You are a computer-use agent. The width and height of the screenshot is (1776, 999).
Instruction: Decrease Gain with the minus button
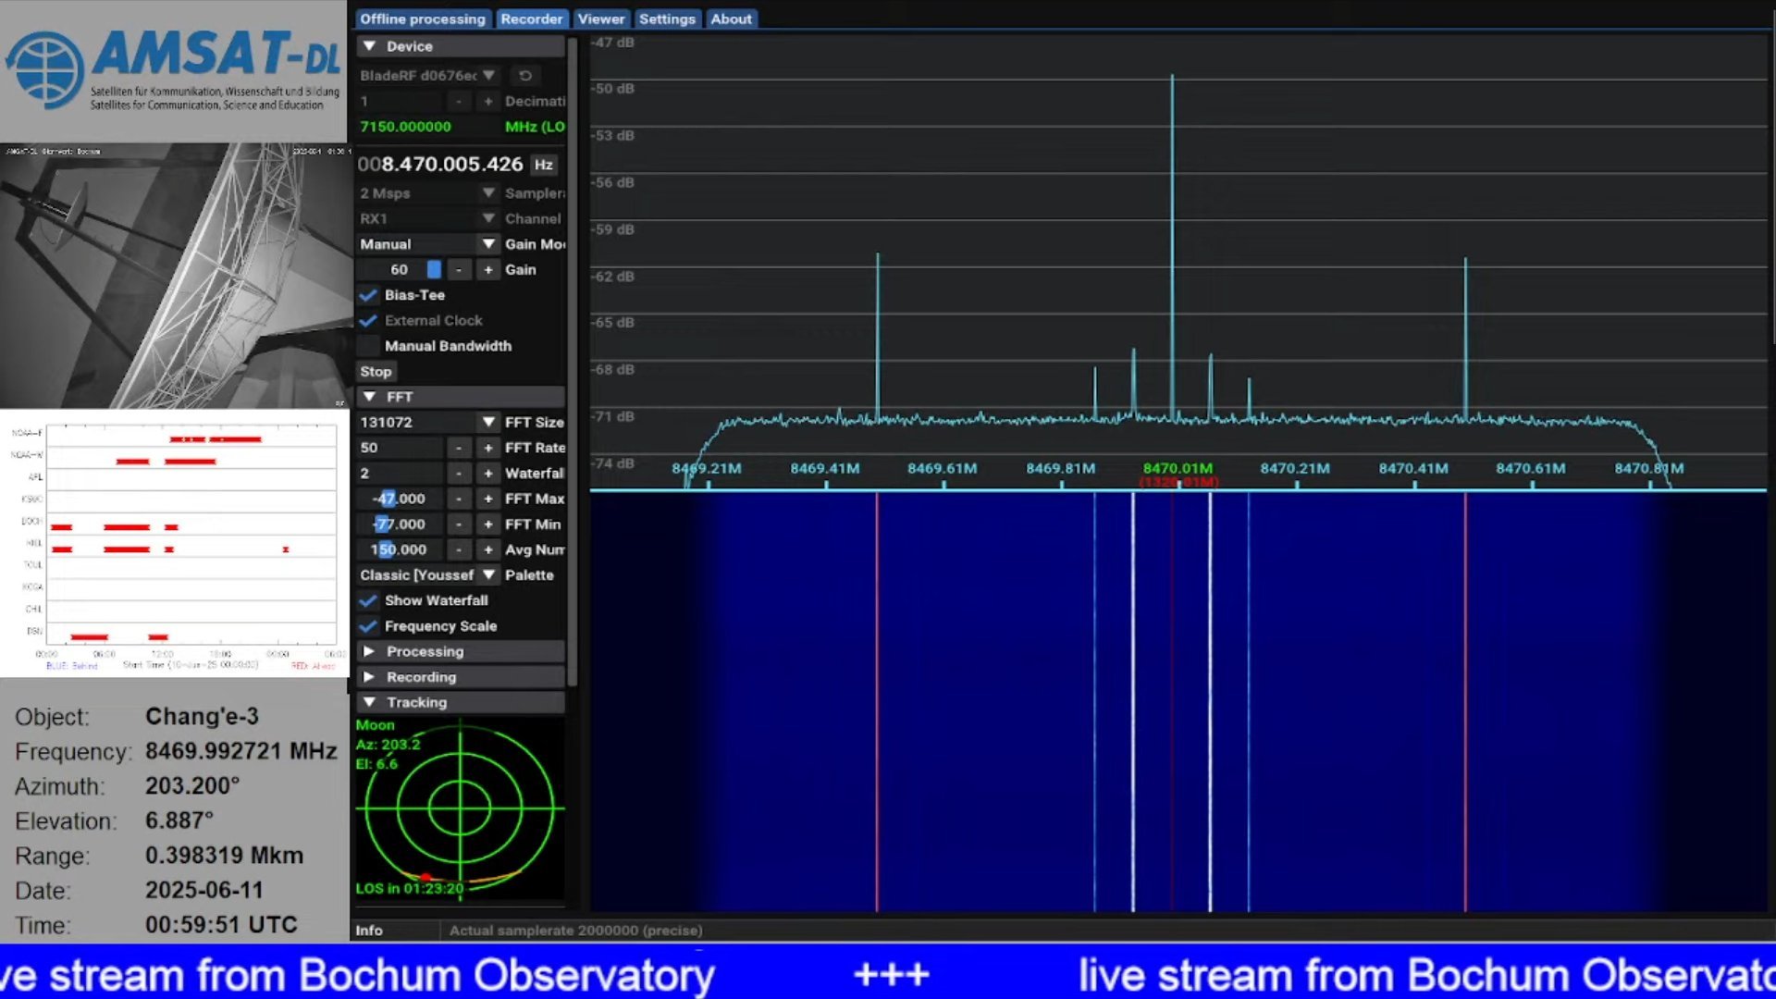pyautogui.click(x=459, y=269)
